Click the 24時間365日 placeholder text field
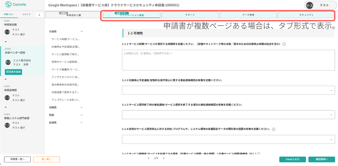The height and width of the screenshot is (166, 338). pos(228,59)
